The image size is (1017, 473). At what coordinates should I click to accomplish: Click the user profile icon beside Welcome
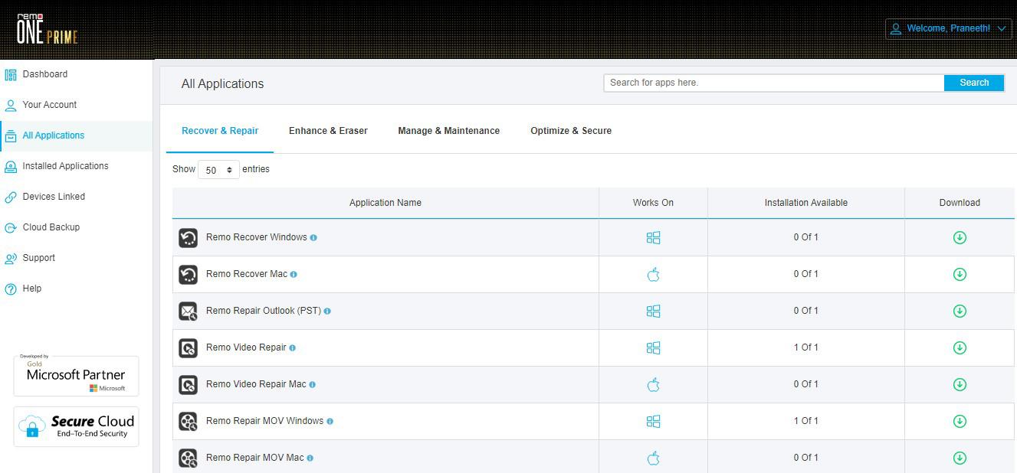point(895,28)
